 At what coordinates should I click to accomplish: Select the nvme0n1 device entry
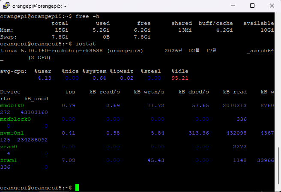[x=12, y=132]
